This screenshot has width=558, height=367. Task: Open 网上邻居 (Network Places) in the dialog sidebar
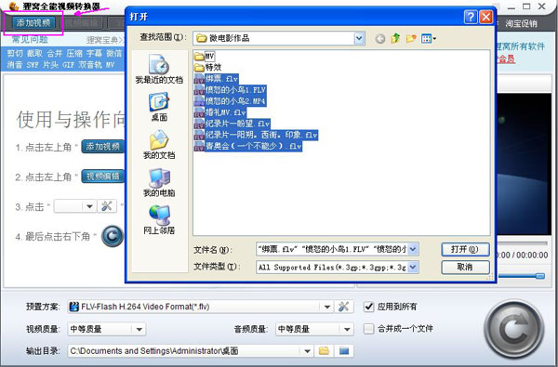tap(159, 219)
